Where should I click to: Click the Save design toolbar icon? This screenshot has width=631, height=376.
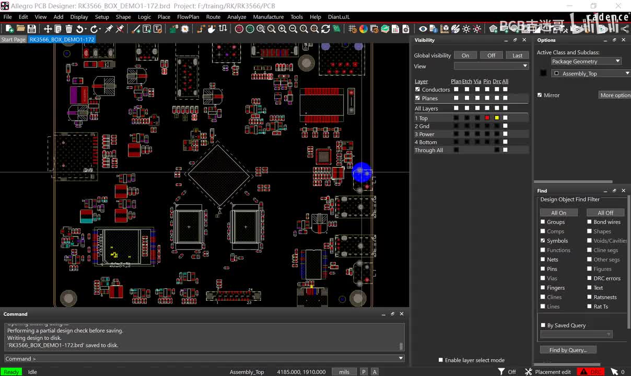(x=32, y=29)
